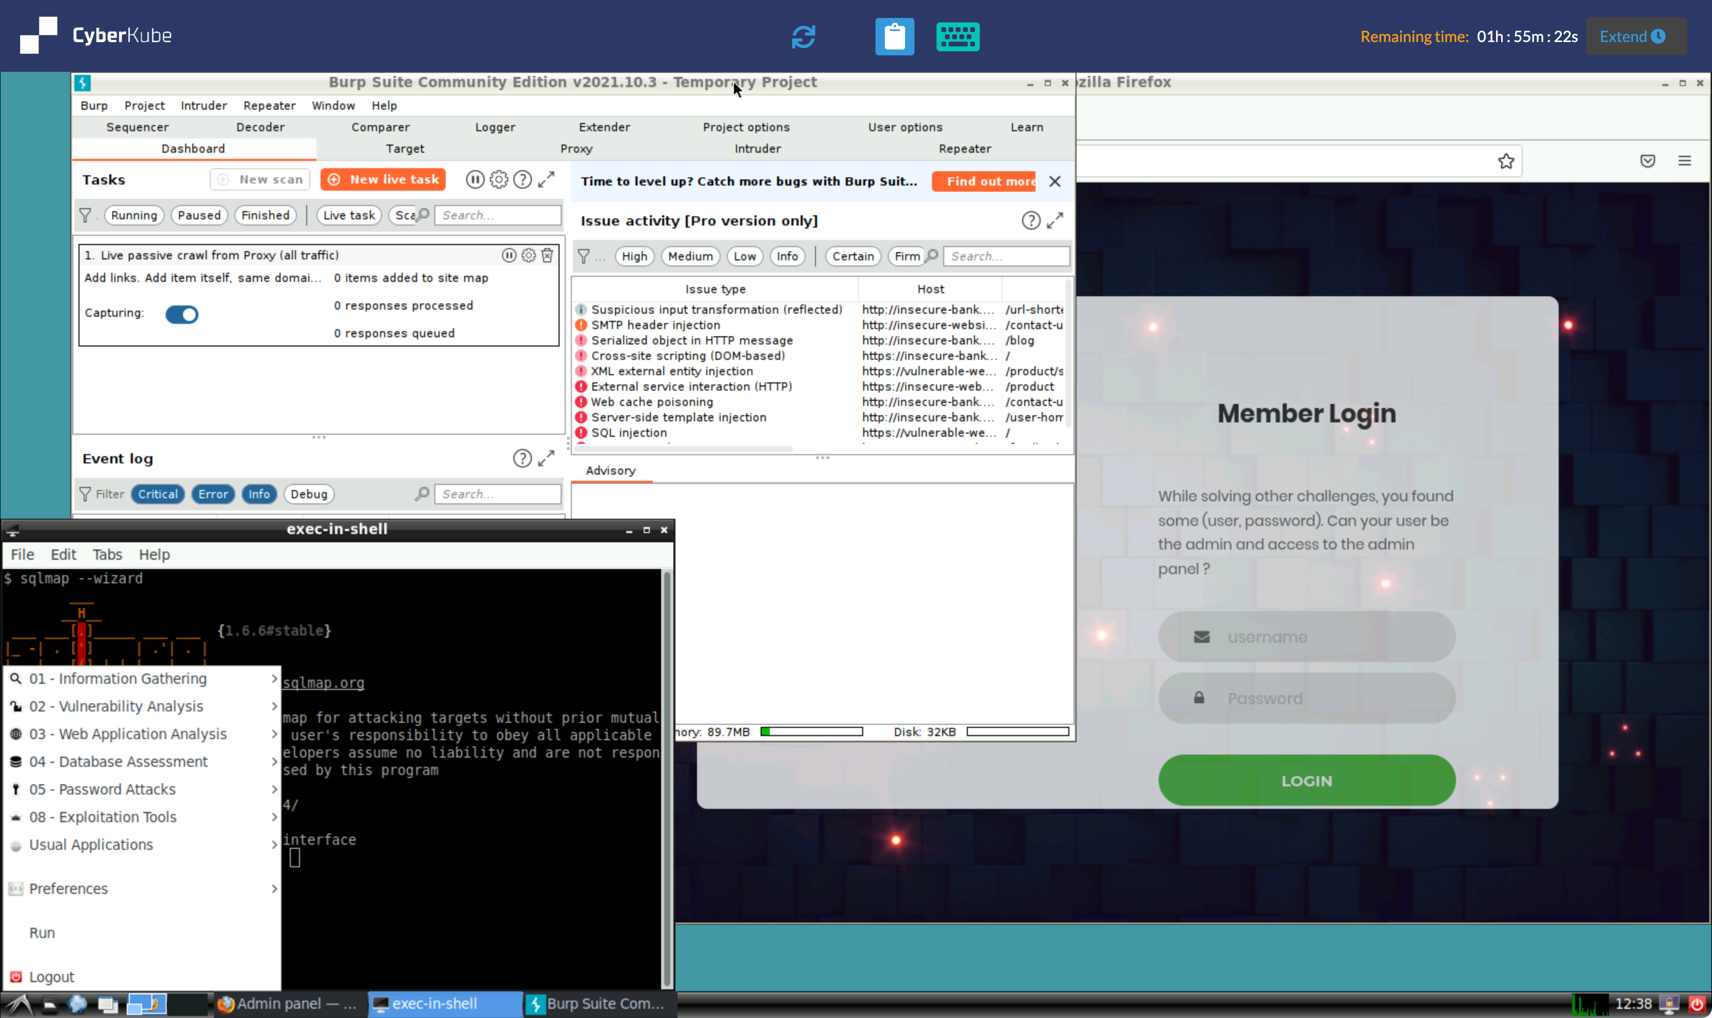Toggle the Debug event log filter

click(309, 494)
